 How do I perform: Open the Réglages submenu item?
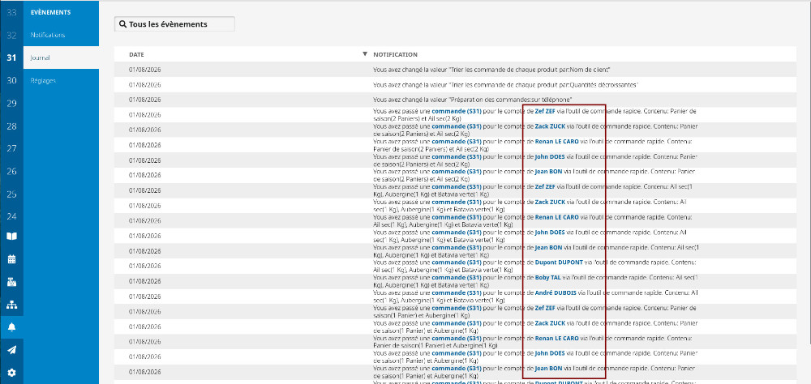pyautogui.click(x=43, y=81)
